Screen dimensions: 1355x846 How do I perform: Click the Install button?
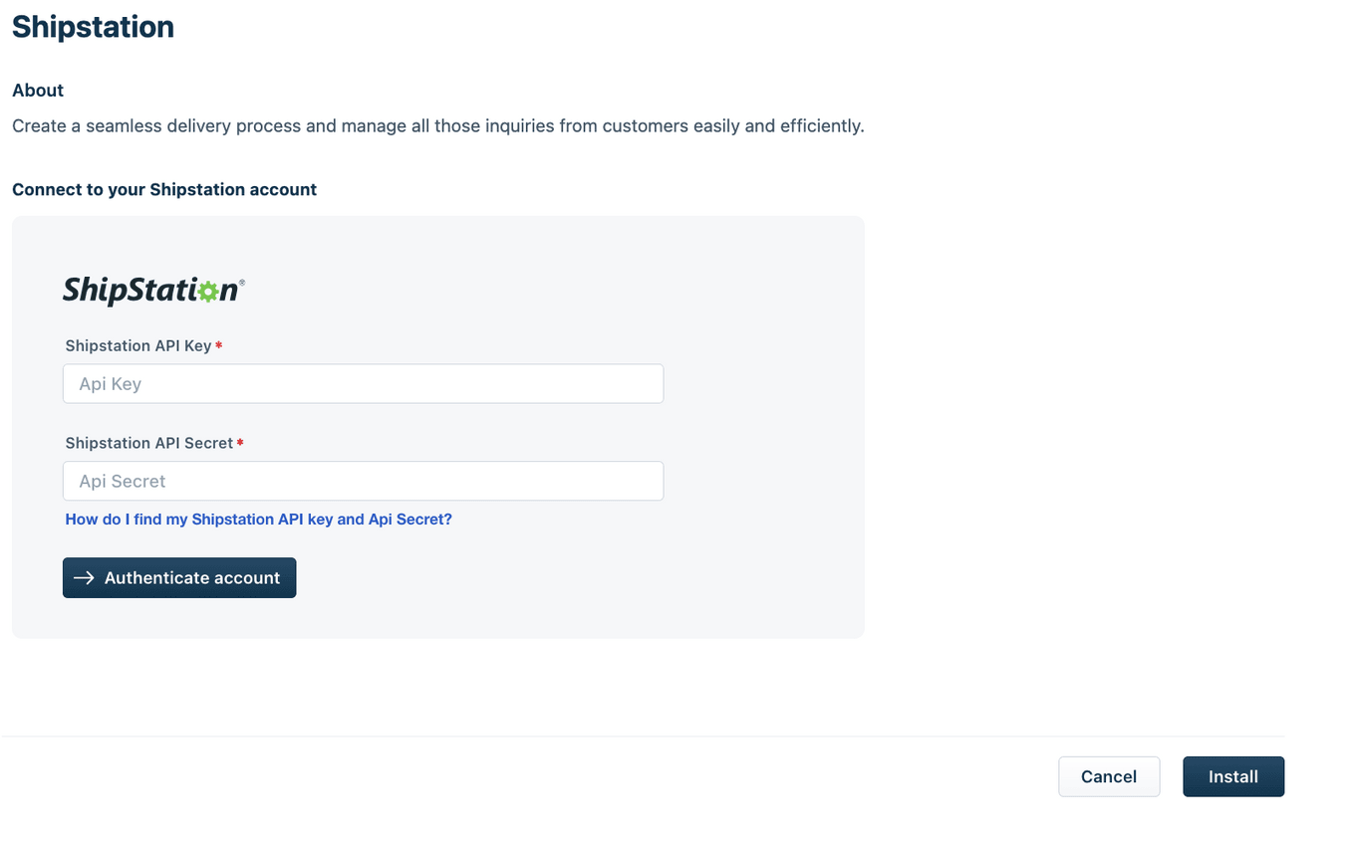pyautogui.click(x=1232, y=776)
